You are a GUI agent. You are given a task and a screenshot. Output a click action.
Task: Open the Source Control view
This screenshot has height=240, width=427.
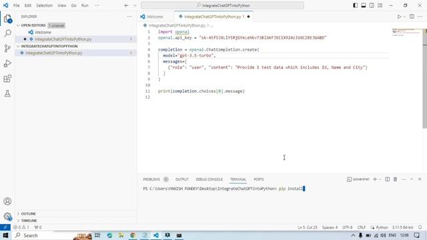pyautogui.click(x=7, y=49)
